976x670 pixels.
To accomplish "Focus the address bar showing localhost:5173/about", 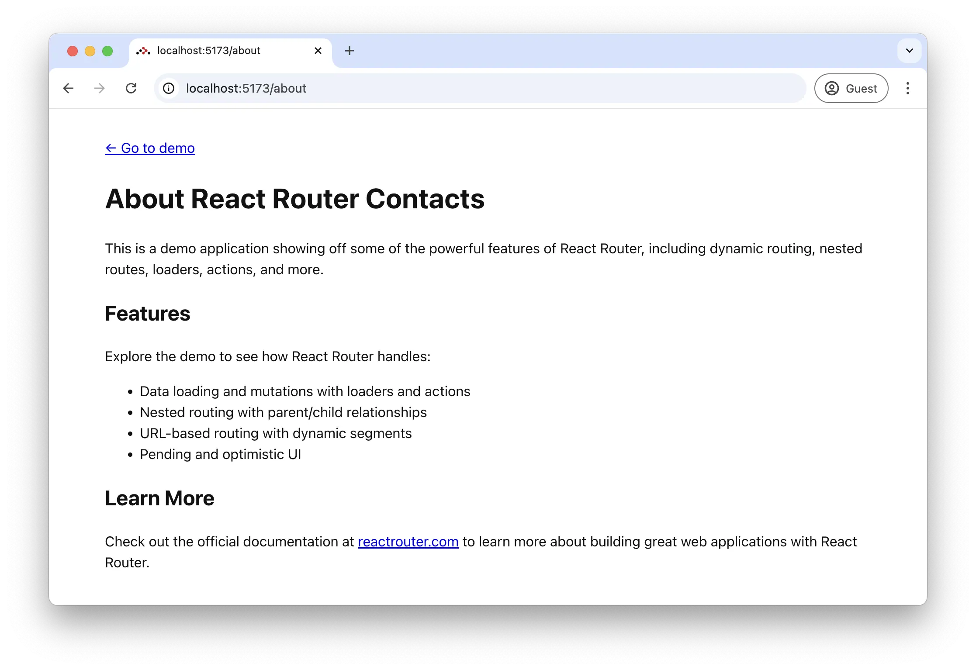I will pos(480,88).
